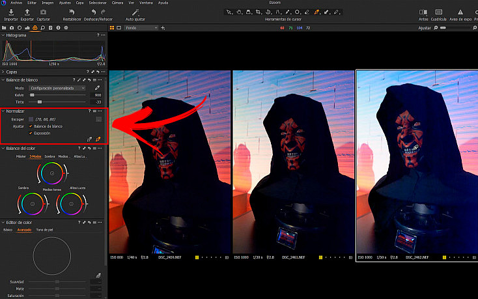478x299 pixels.
Task: Switch to the Básico tab in Editor de color
Action: tap(8, 230)
